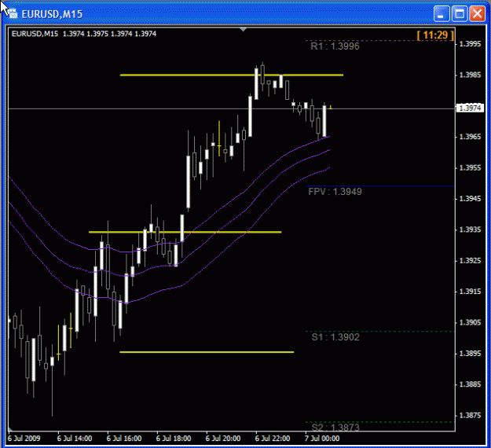Select the 'R1 : 1.3996' pivot label
This screenshot has height=448, width=491.
pos(335,46)
